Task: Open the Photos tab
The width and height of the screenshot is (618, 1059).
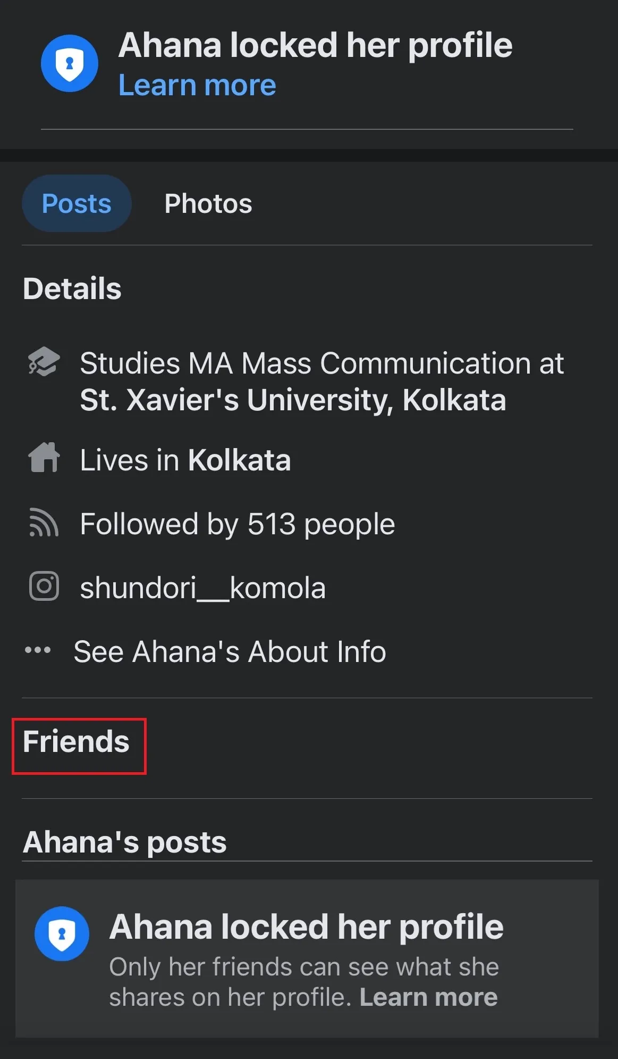Action: [x=208, y=203]
